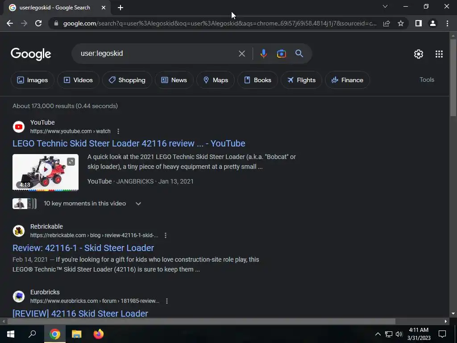Search by image using the camera icon
Viewport: 457px width, 343px height.
(281, 54)
